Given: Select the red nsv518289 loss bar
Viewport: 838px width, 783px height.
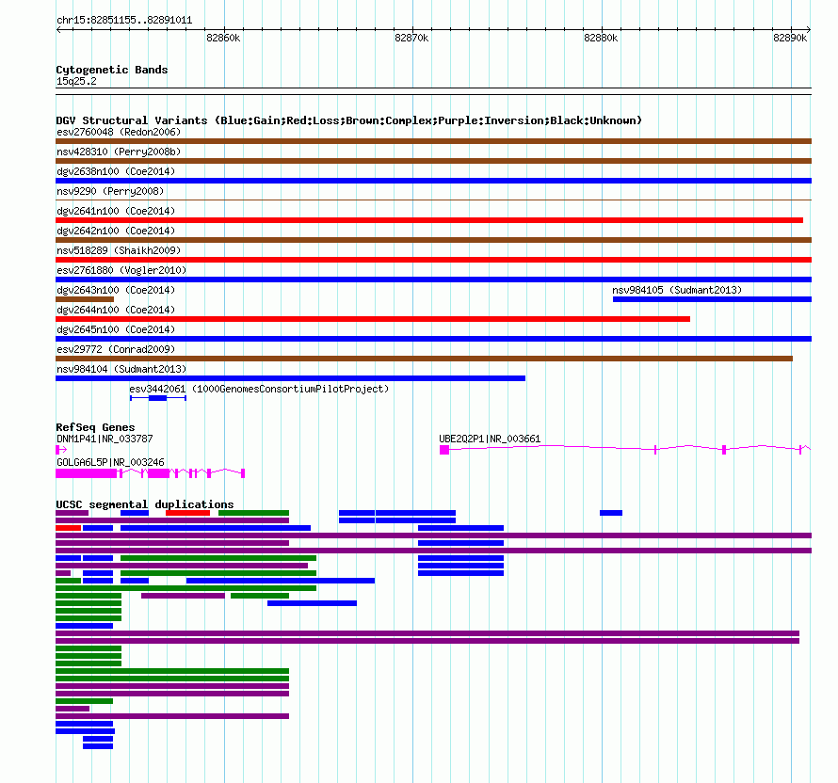Looking at the screenshot, I should [433, 260].
